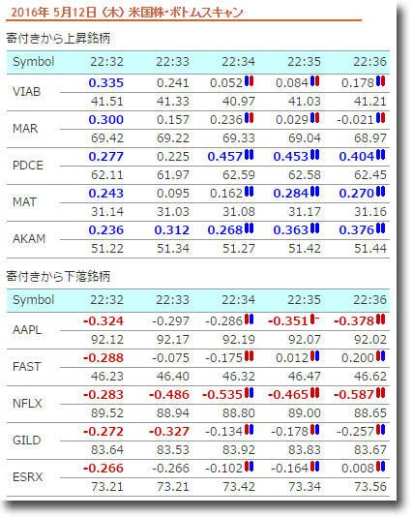Viewport: 413px width, 517px height.
Task: Open chart icon next to PDCE 0.457
Action: coord(249,155)
